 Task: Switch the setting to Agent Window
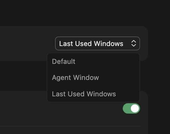coord(93,78)
